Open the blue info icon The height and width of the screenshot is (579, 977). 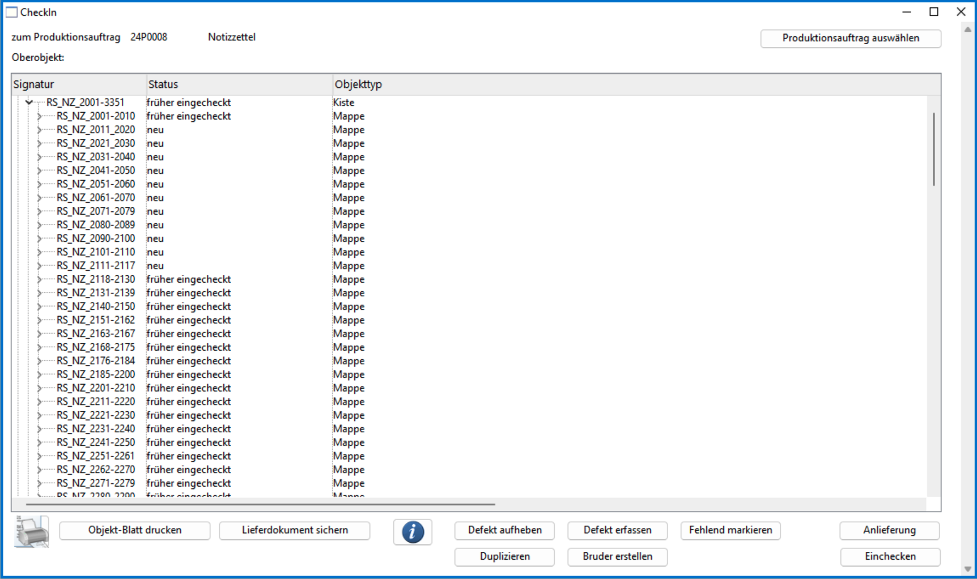click(x=413, y=532)
